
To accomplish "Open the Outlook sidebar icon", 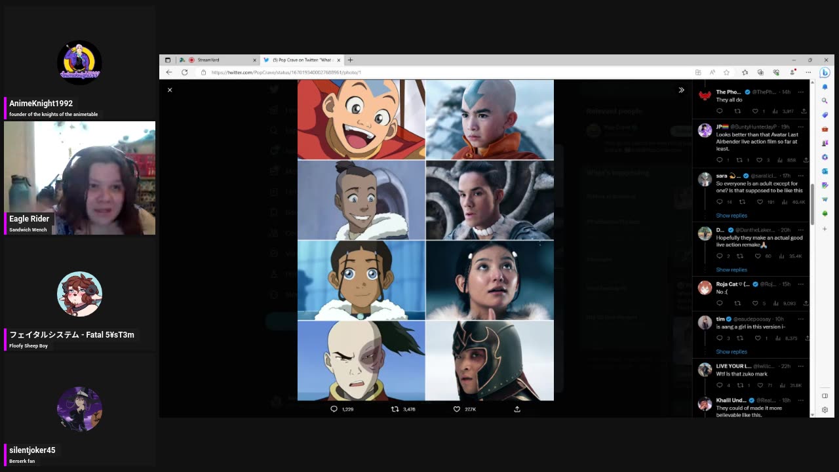I will coord(825,171).
